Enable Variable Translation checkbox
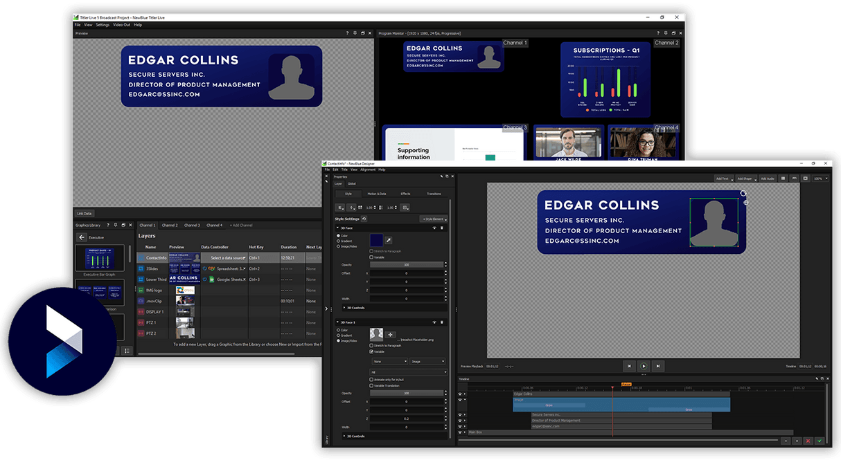The image size is (841, 469). (371, 385)
